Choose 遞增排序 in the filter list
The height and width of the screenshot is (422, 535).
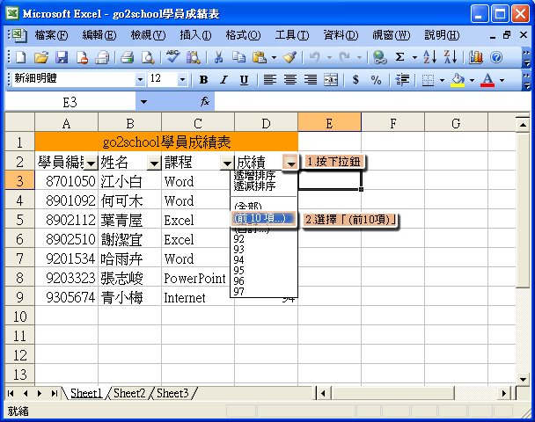coord(253,175)
